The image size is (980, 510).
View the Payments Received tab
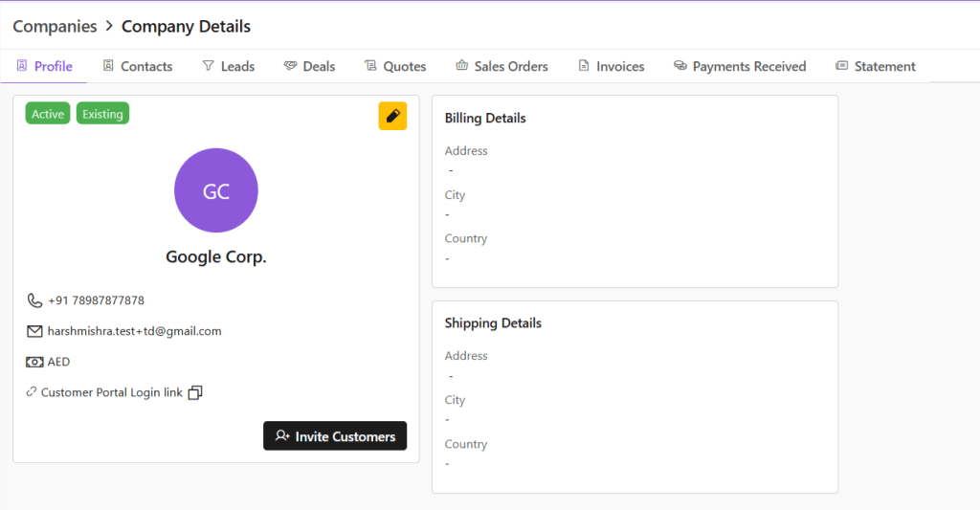coord(740,66)
